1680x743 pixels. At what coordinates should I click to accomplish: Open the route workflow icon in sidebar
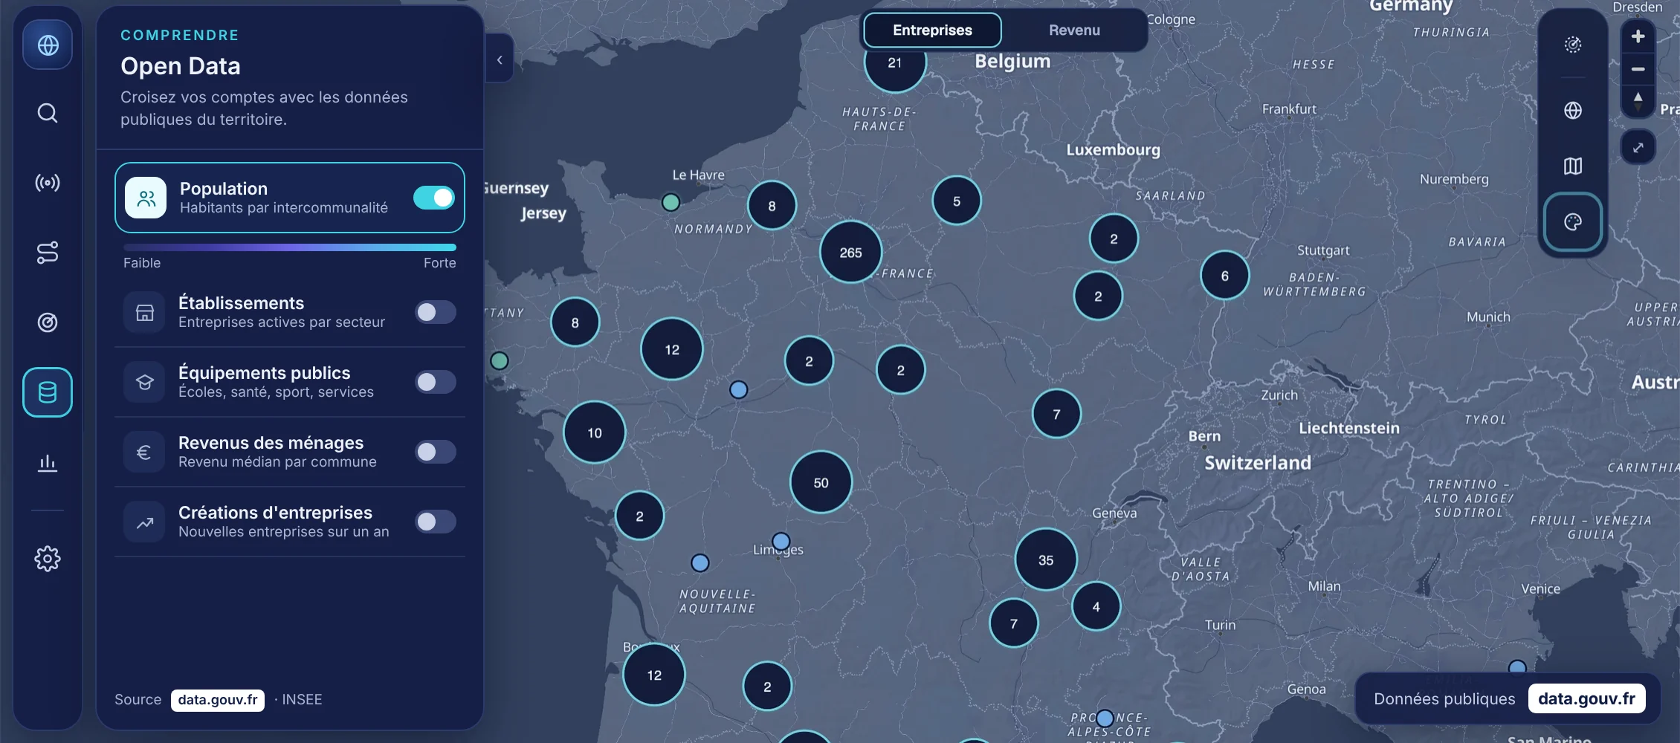pos(48,253)
